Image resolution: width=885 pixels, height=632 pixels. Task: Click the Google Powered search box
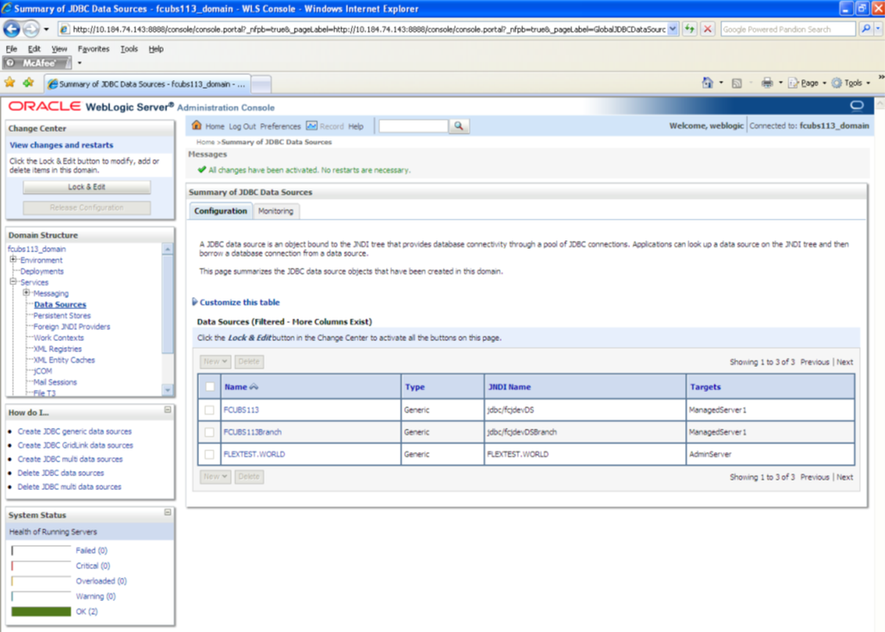[788, 28]
